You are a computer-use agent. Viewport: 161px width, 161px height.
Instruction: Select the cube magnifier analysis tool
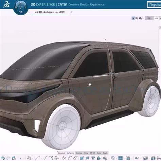click(x=128, y=158)
